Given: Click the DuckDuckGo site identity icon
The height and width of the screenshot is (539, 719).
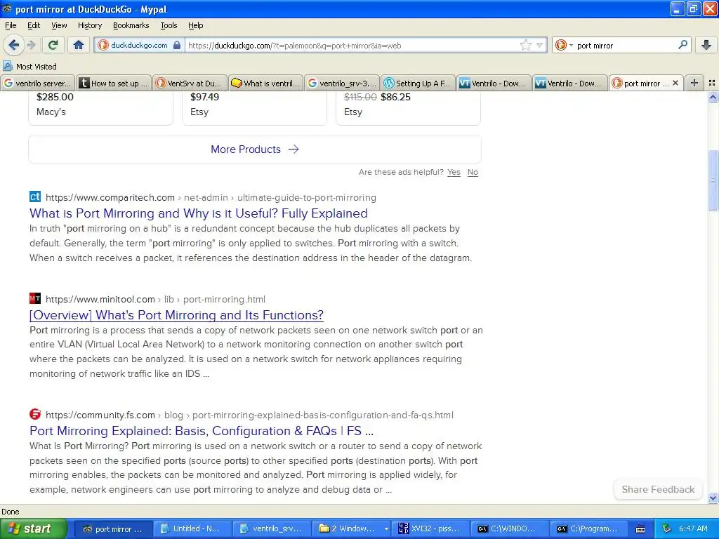Looking at the screenshot, I should point(103,45).
